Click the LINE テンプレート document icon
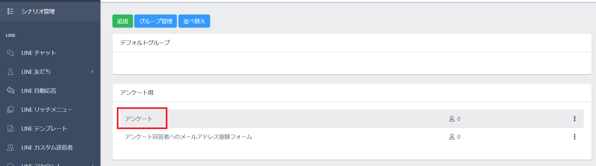The height and width of the screenshot is (166, 596). [10, 128]
